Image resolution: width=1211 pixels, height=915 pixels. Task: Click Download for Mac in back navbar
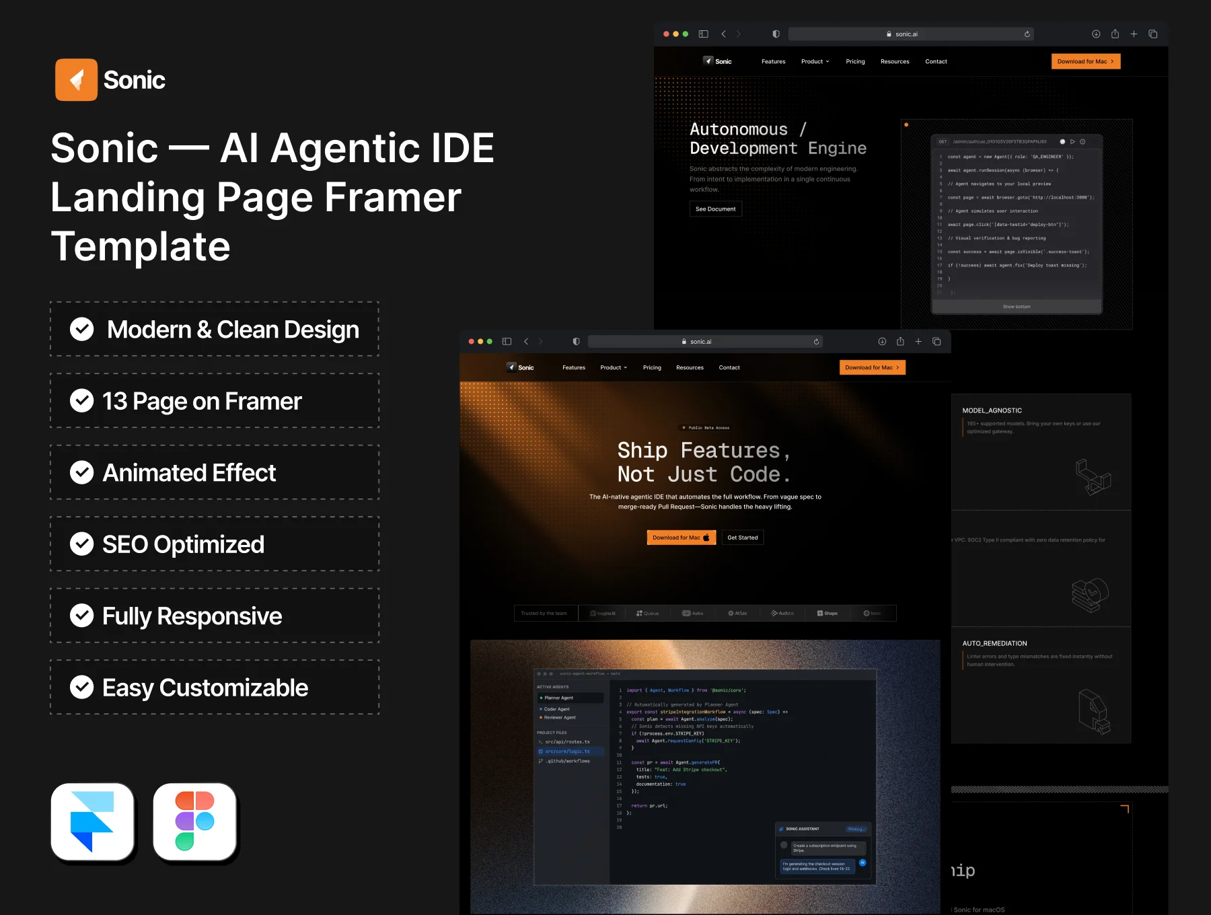1086,61
